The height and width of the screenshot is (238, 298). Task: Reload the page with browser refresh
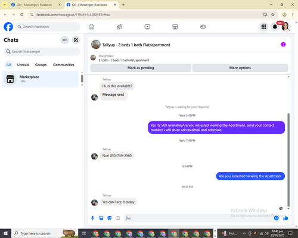click(x=22, y=15)
